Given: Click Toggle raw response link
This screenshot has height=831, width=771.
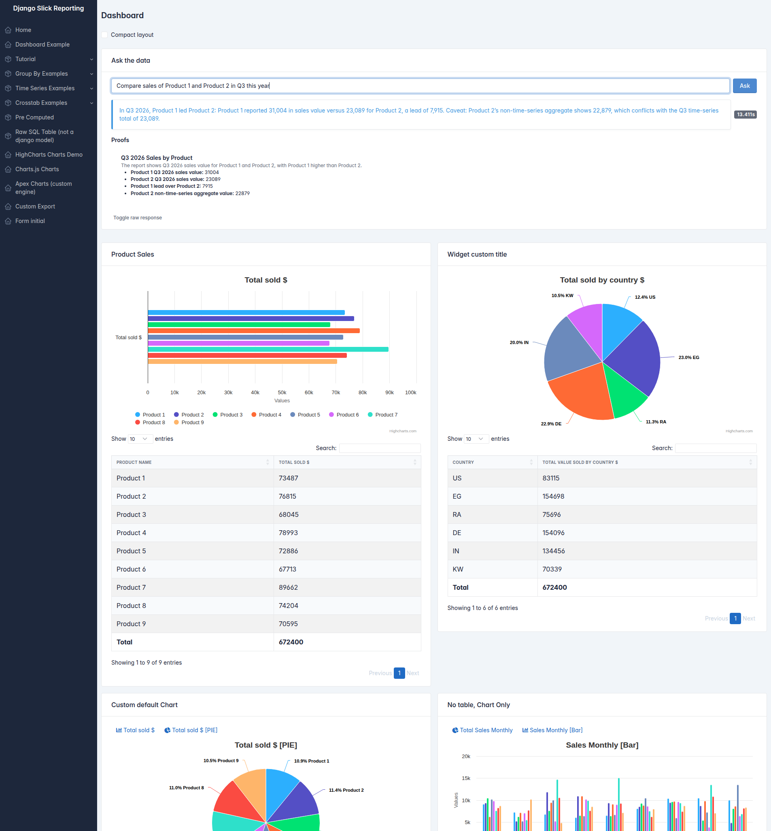Looking at the screenshot, I should pyautogui.click(x=138, y=218).
